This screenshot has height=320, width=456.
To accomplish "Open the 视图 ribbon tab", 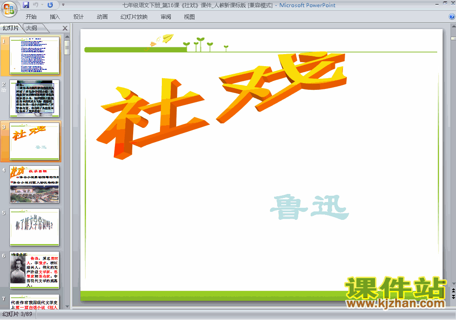I will (x=189, y=17).
